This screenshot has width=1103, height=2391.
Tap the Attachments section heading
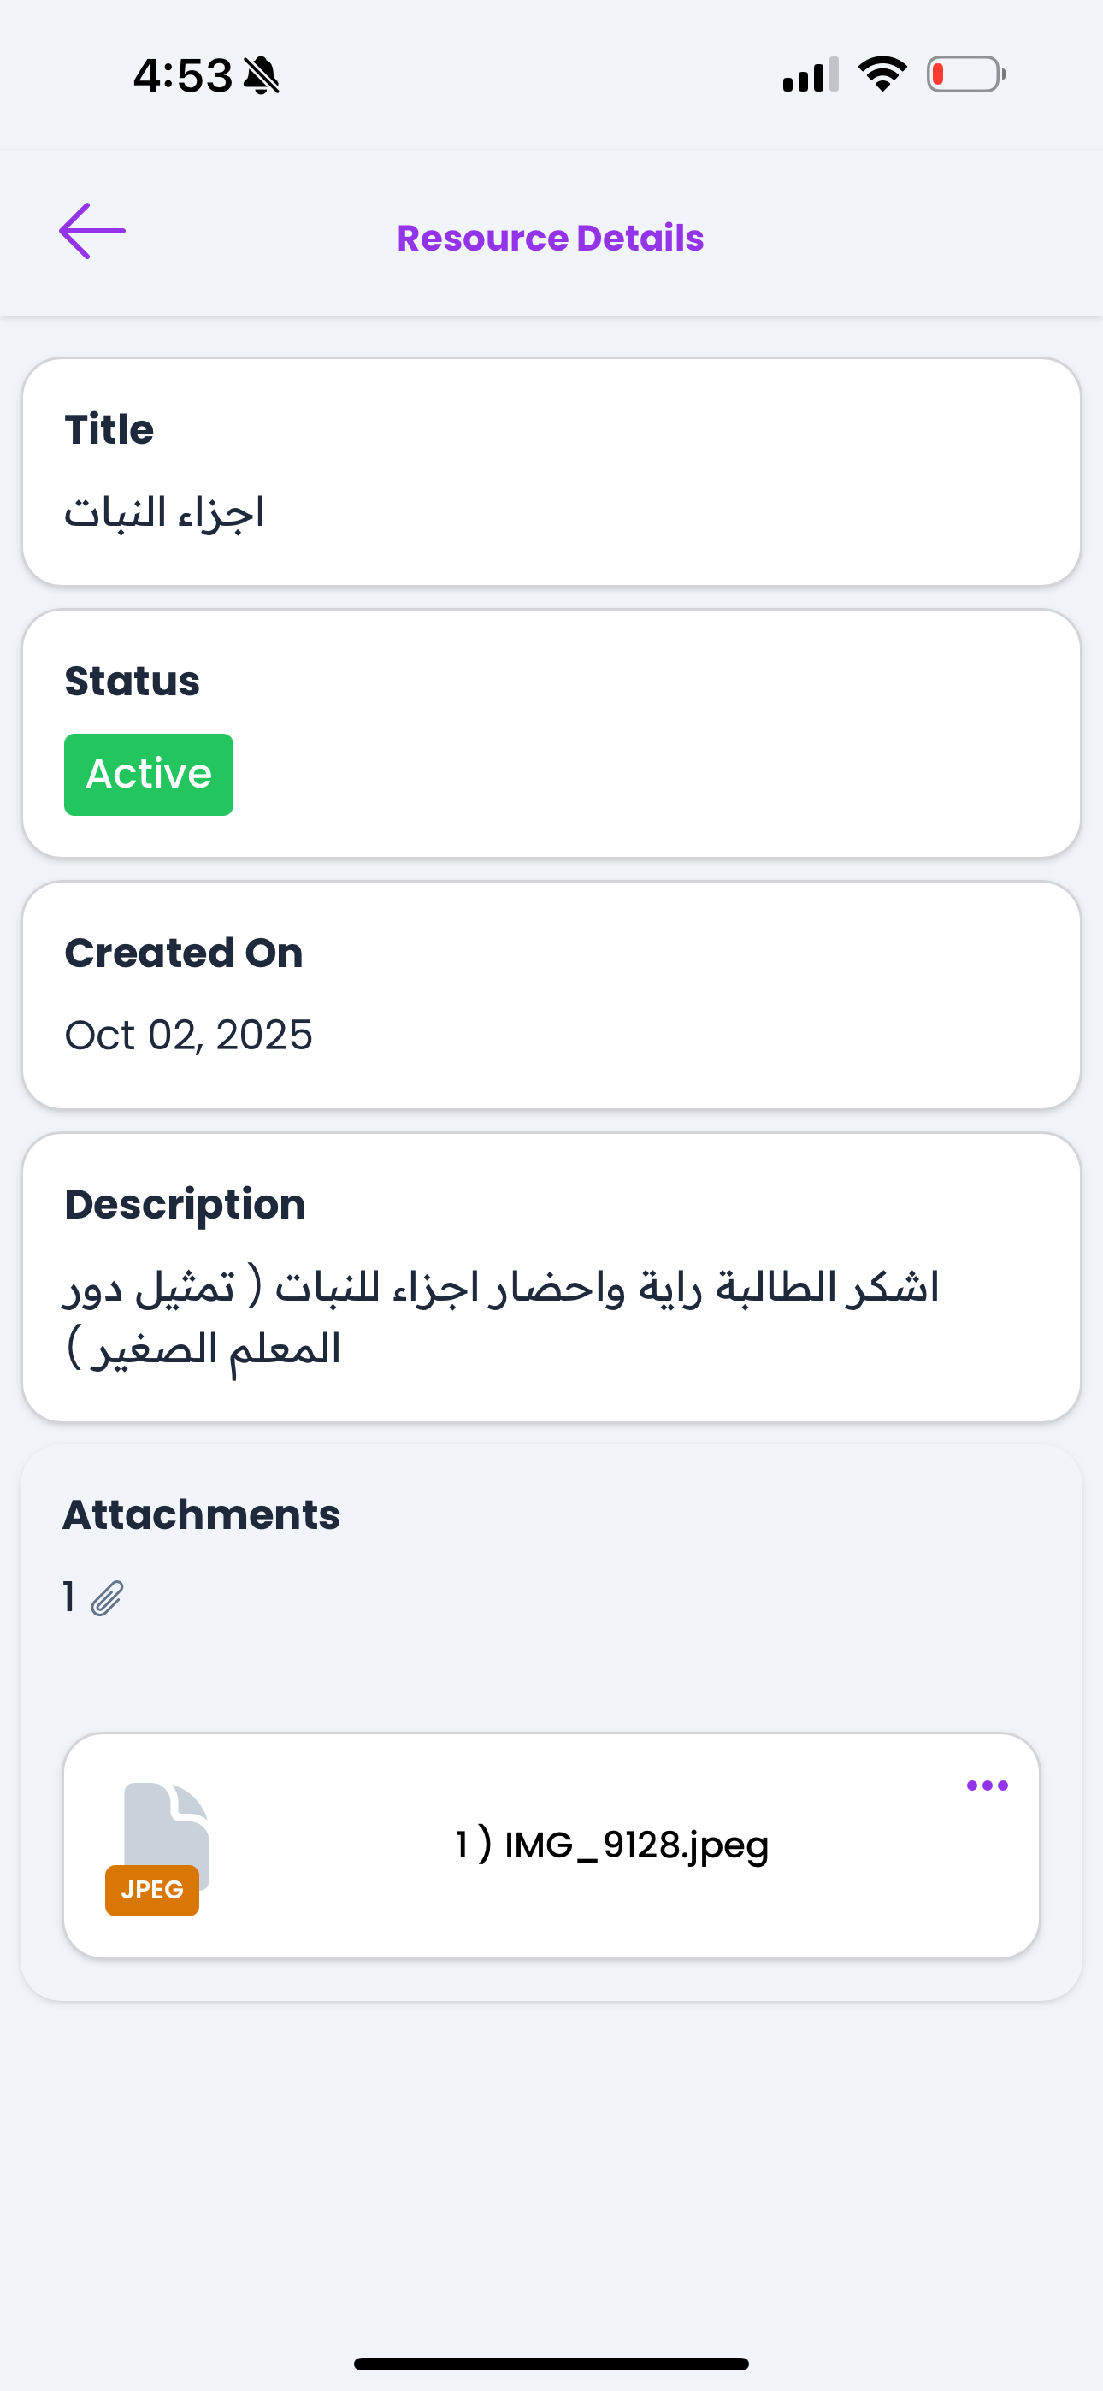tap(202, 1514)
